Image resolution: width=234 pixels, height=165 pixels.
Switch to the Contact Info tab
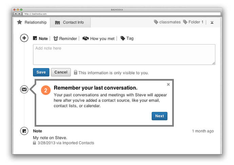(70, 22)
